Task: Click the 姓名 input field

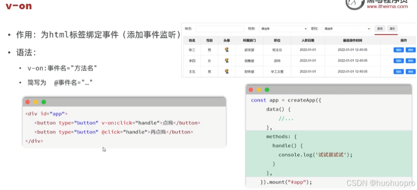Action: coord(220,29)
